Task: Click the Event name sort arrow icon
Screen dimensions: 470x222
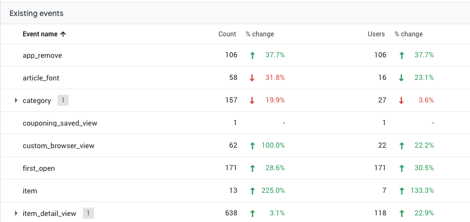Action: (x=63, y=34)
